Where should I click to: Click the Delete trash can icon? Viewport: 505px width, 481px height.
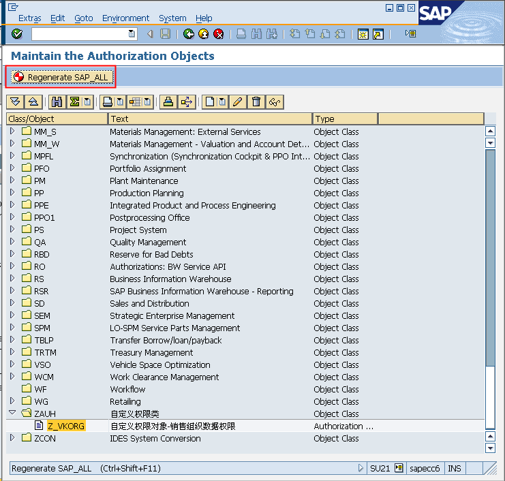(x=256, y=102)
